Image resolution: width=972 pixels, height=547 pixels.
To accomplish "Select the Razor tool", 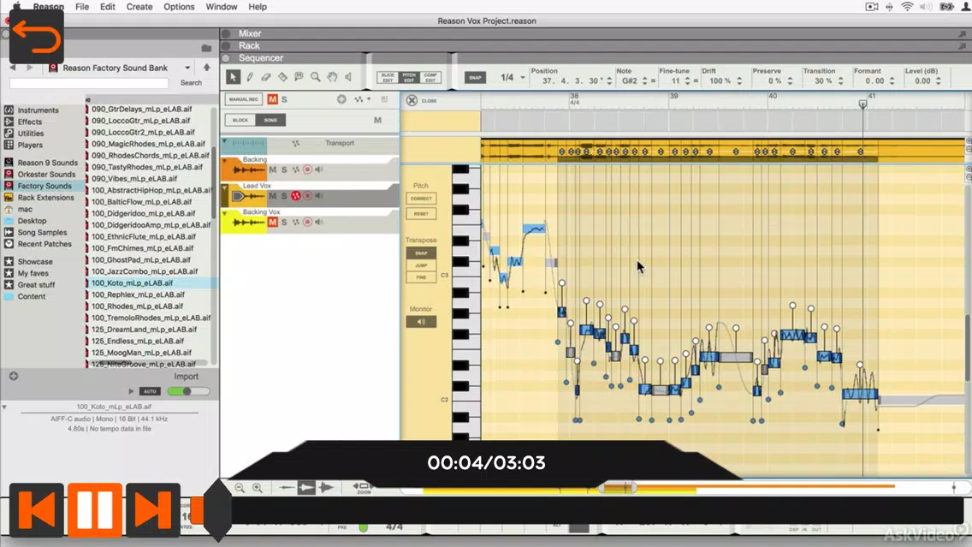I will 282,77.
